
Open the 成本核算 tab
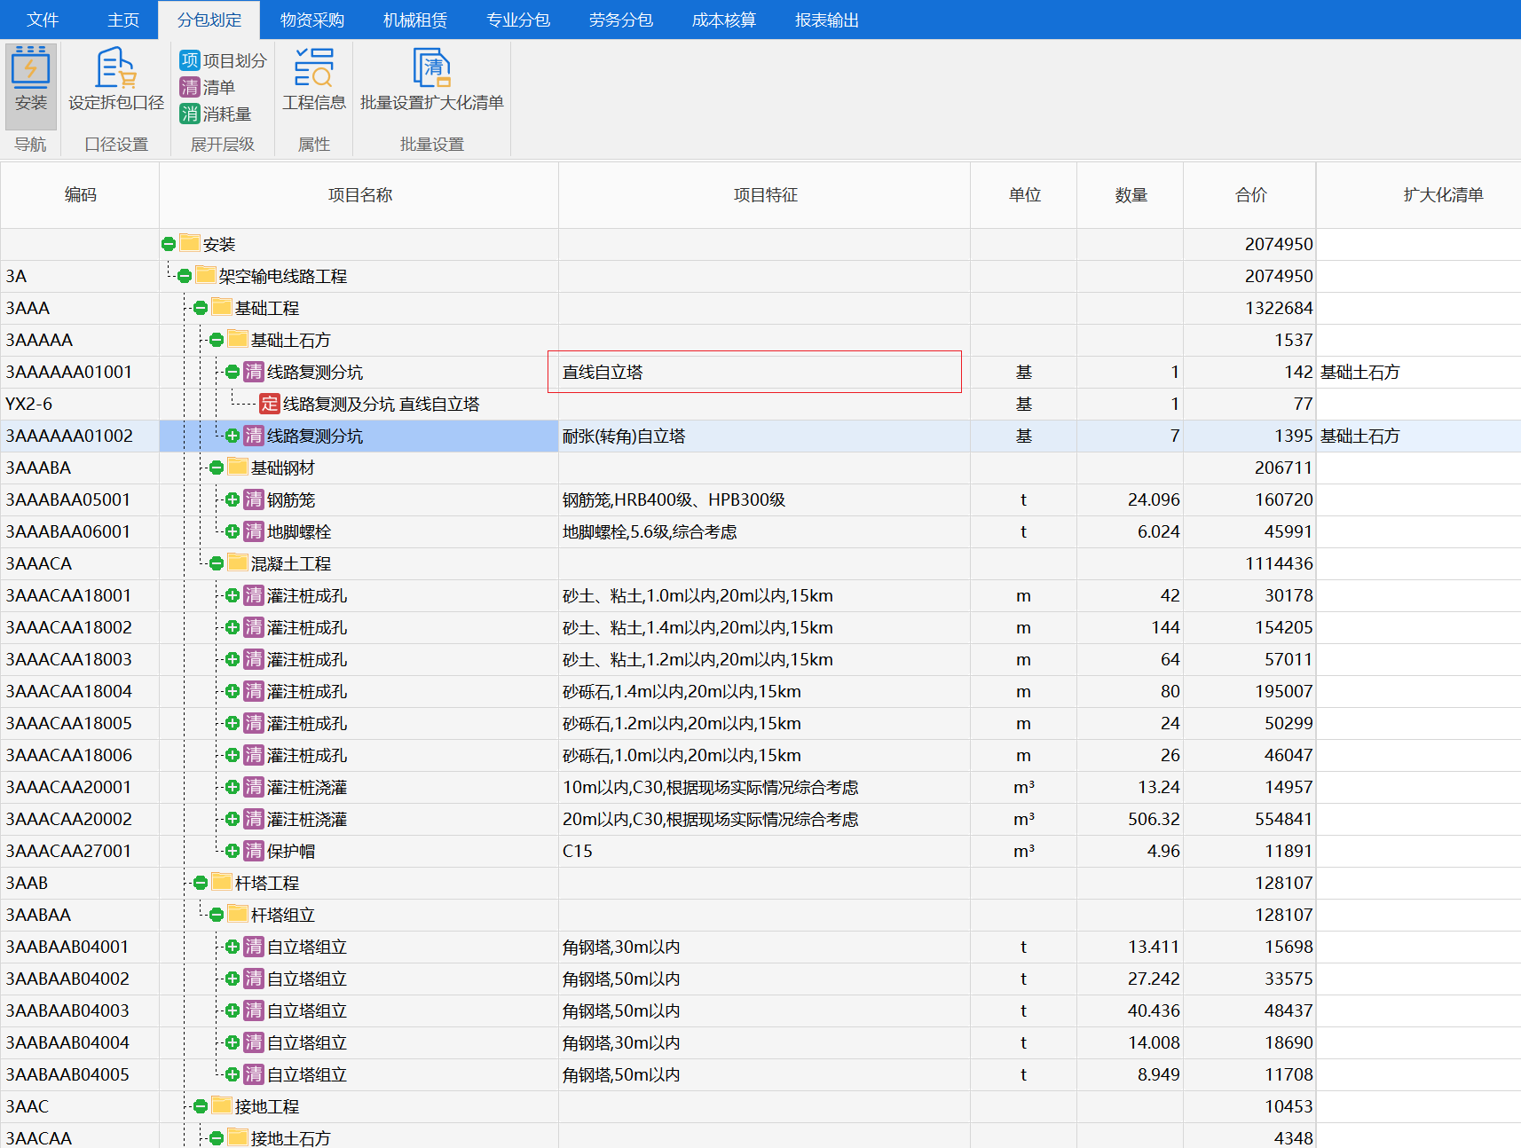pos(724,20)
